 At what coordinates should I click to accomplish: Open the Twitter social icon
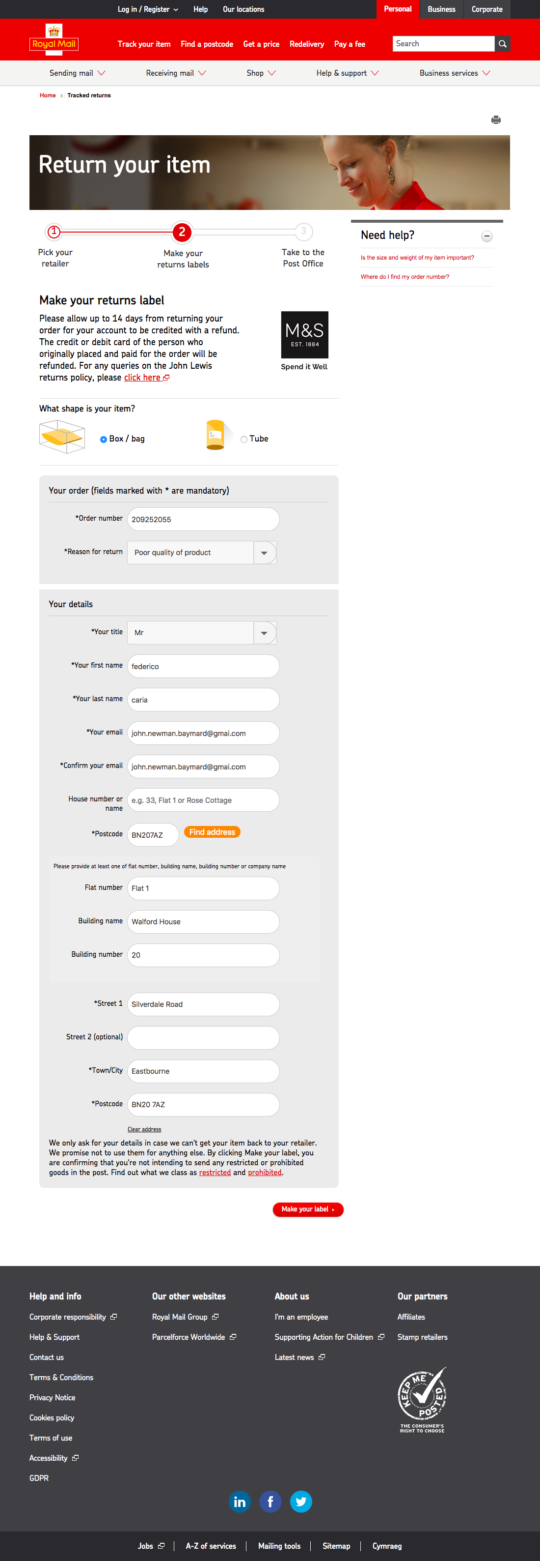click(301, 1501)
